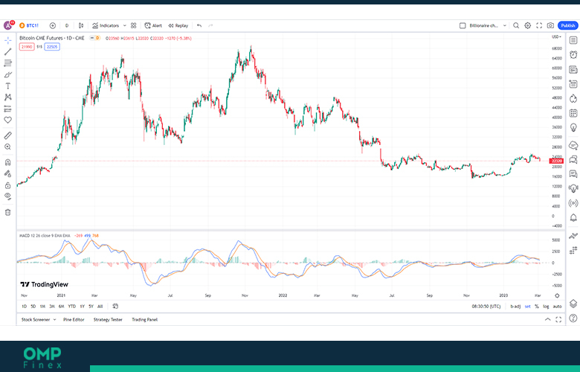The image size is (580, 372).
Task: Click the 21990 red sell price button
Action: point(27,47)
